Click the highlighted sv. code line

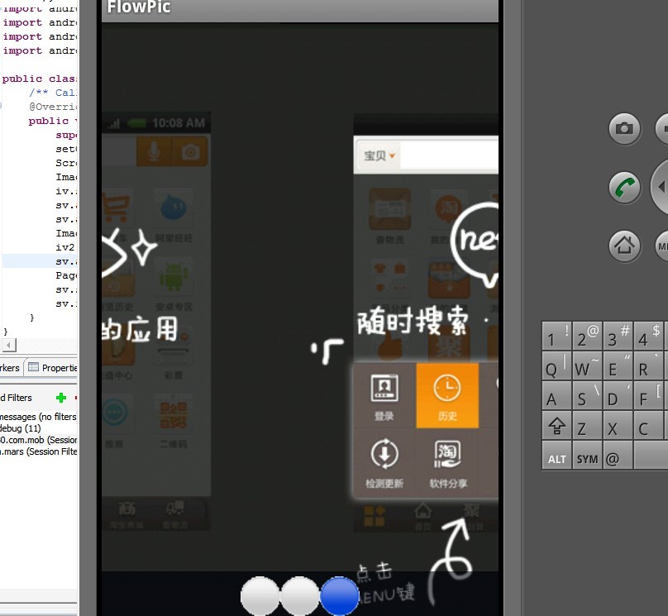[x=40, y=261]
